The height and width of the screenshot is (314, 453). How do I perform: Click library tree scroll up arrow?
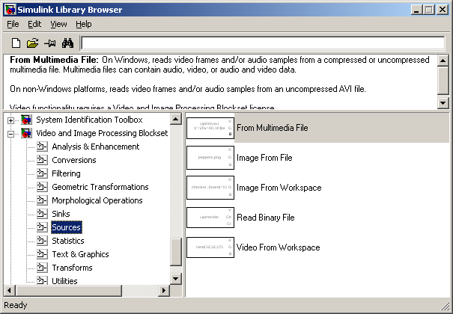pyautogui.click(x=176, y=119)
